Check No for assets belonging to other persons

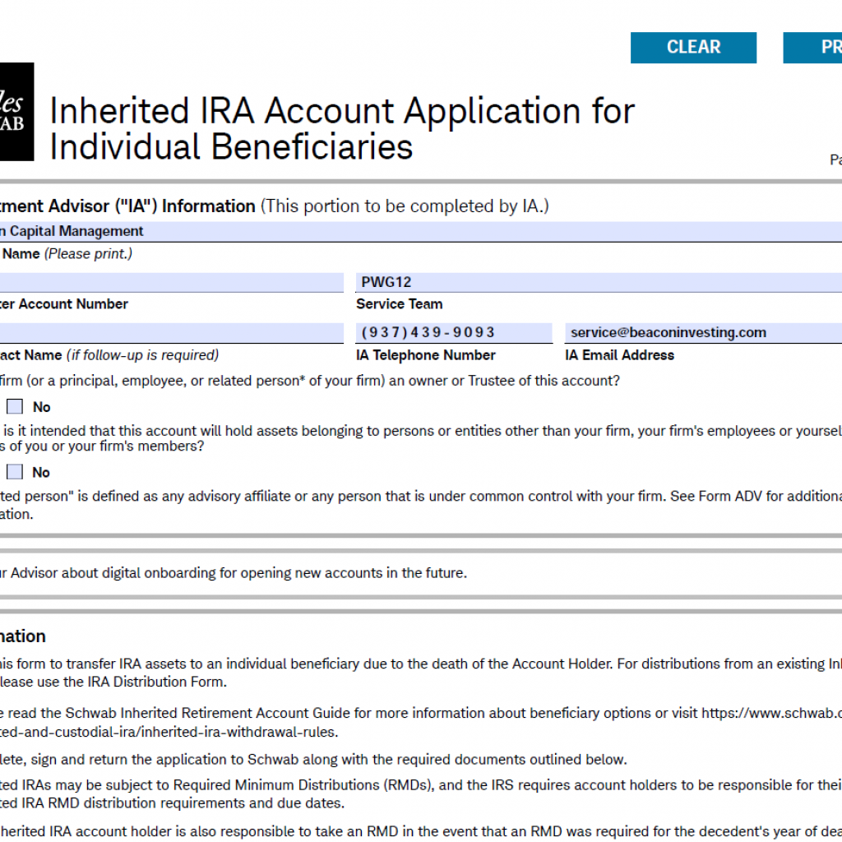(15, 472)
